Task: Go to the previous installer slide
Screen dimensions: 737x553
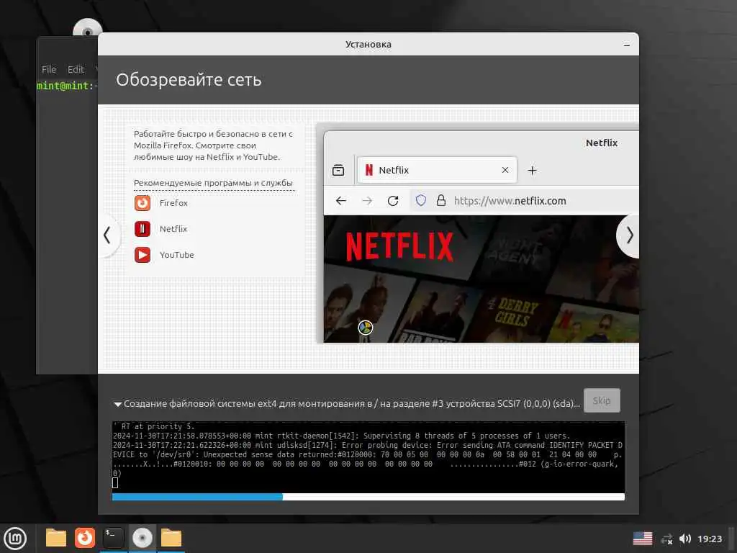Action: click(108, 235)
